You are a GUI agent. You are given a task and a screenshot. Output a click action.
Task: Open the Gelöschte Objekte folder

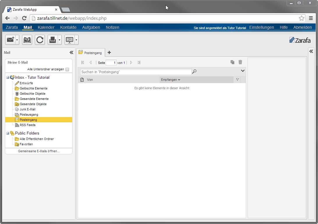point(33,94)
